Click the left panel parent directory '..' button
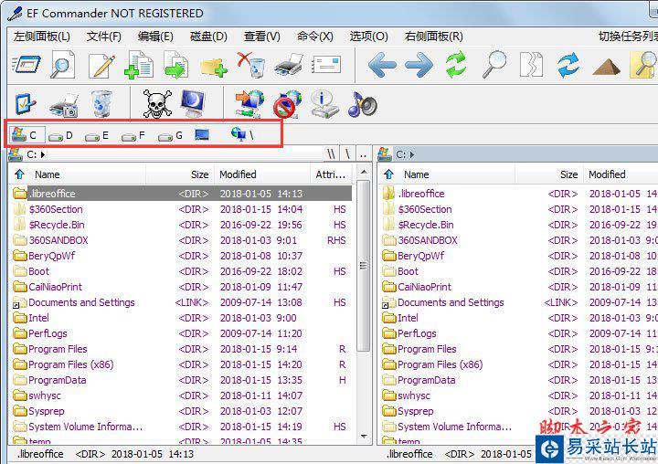This screenshot has height=464, width=658. click(x=363, y=154)
